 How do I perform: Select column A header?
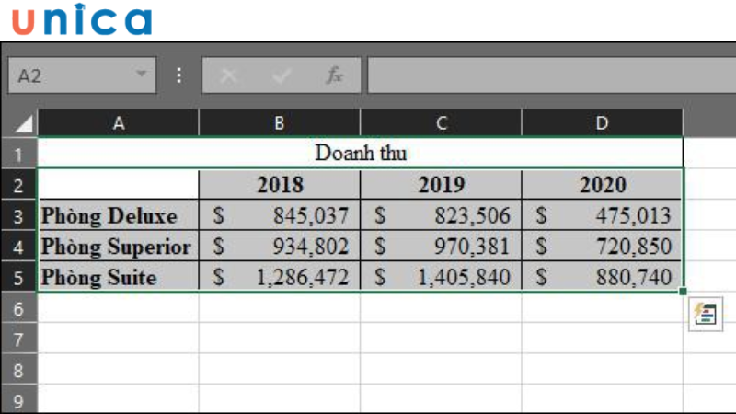pyautogui.click(x=119, y=123)
